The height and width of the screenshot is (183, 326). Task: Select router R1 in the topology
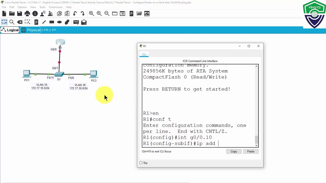(x=60, y=42)
